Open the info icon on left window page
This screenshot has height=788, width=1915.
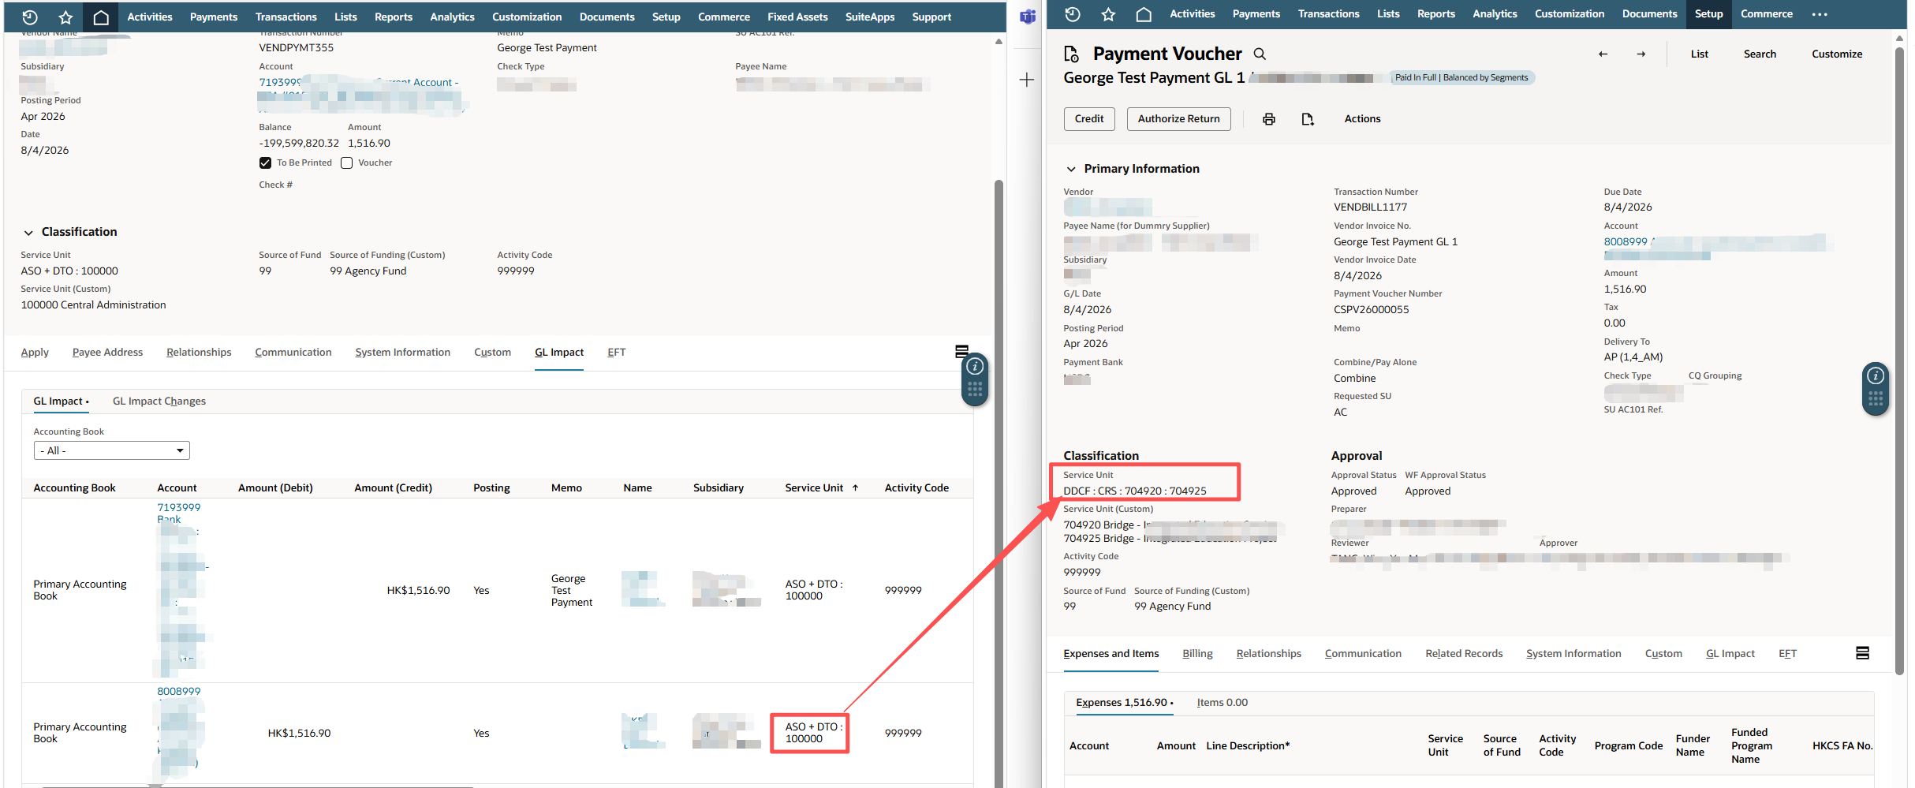pos(975,366)
